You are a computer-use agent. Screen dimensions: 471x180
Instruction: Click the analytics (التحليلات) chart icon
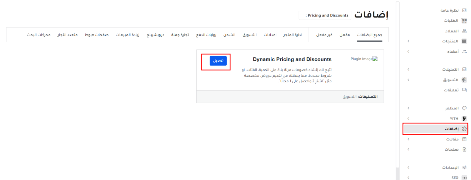point(465,70)
